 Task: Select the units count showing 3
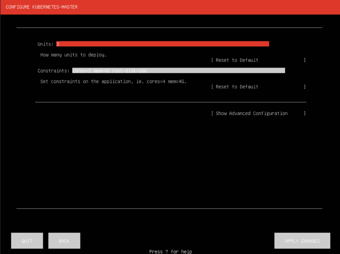coord(57,43)
